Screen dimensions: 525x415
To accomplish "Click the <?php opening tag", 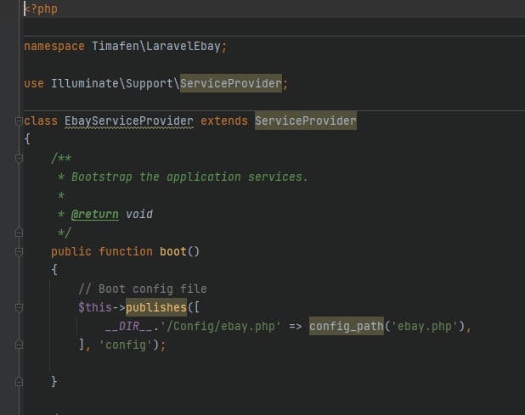I will (x=41, y=9).
